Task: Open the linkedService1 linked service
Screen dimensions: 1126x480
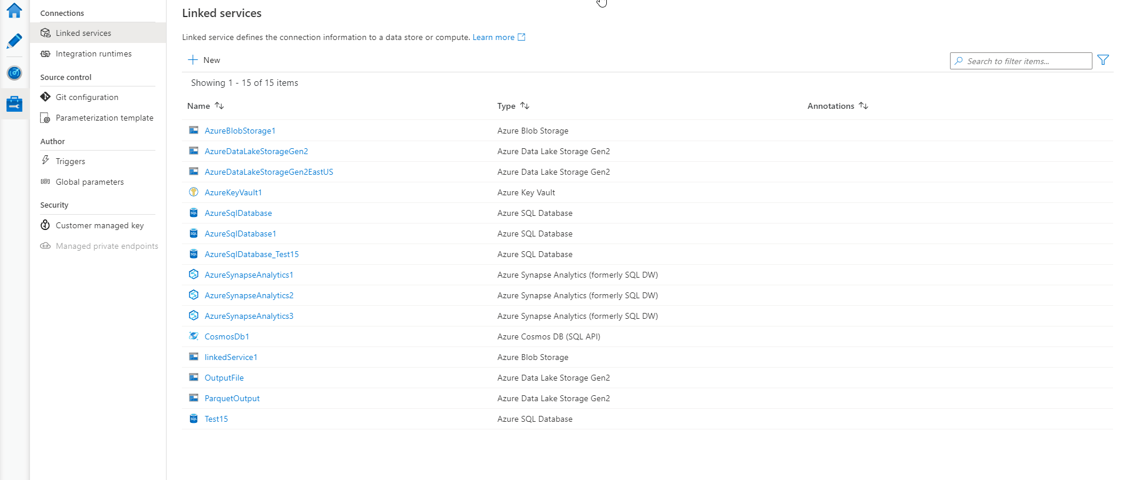Action: pos(231,357)
